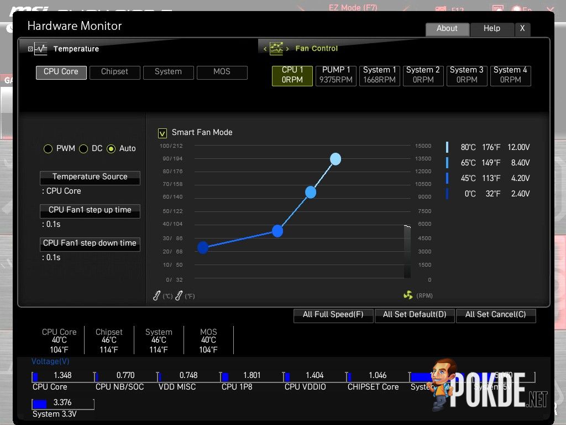The height and width of the screenshot is (425, 566).
Task: Select System 4 fan
Action: click(x=510, y=75)
